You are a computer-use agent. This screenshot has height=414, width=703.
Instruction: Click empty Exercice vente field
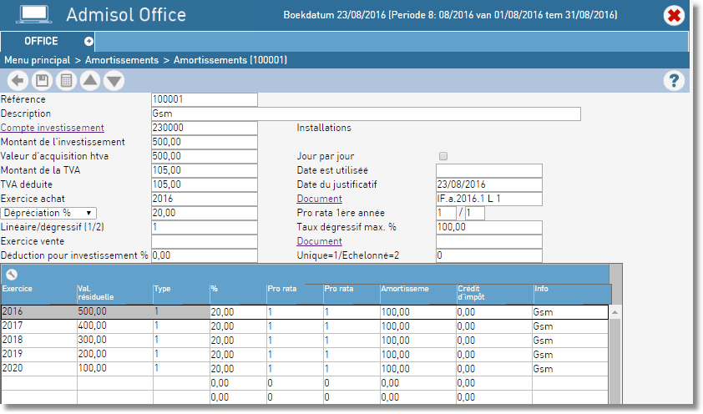[x=205, y=241]
